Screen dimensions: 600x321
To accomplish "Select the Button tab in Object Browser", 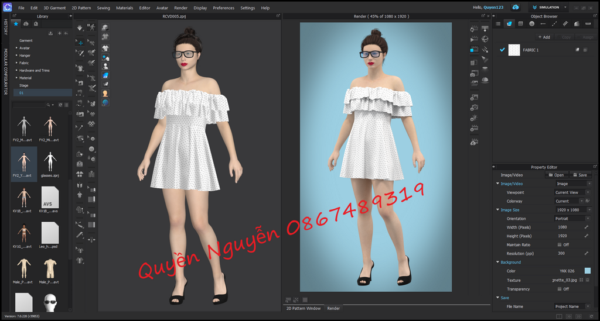I will (531, 23).
